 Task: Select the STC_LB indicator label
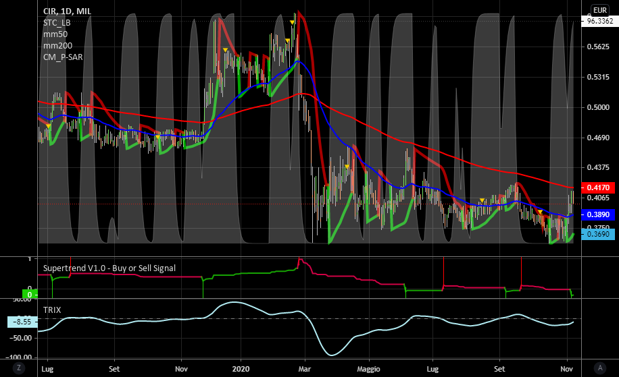point(57,23)
